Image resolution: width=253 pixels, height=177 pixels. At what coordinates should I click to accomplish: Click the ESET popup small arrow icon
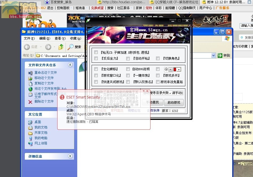pos(144,91)
